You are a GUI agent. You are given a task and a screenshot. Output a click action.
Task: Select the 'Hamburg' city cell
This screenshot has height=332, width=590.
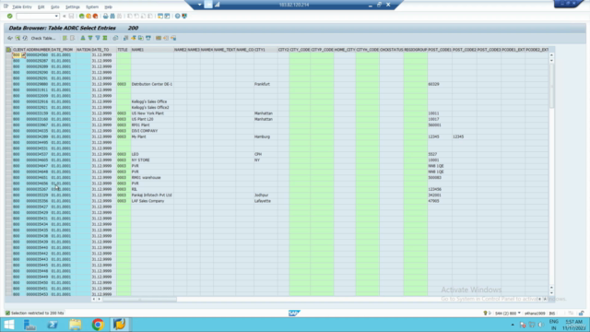265,136
